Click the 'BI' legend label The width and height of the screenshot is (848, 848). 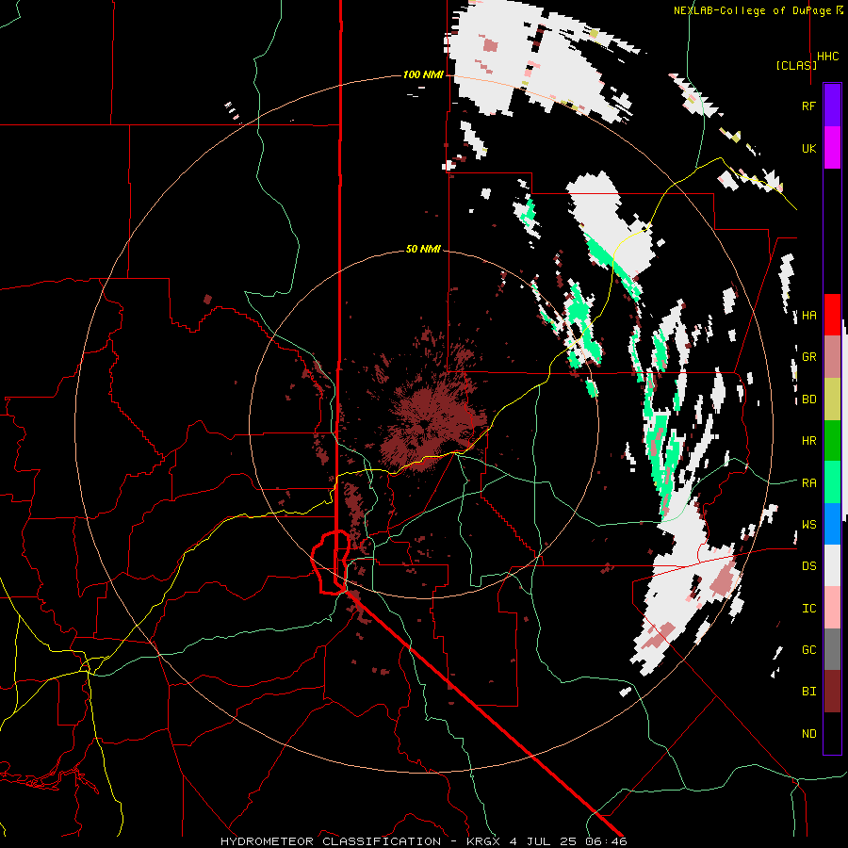tap(808, 692)
